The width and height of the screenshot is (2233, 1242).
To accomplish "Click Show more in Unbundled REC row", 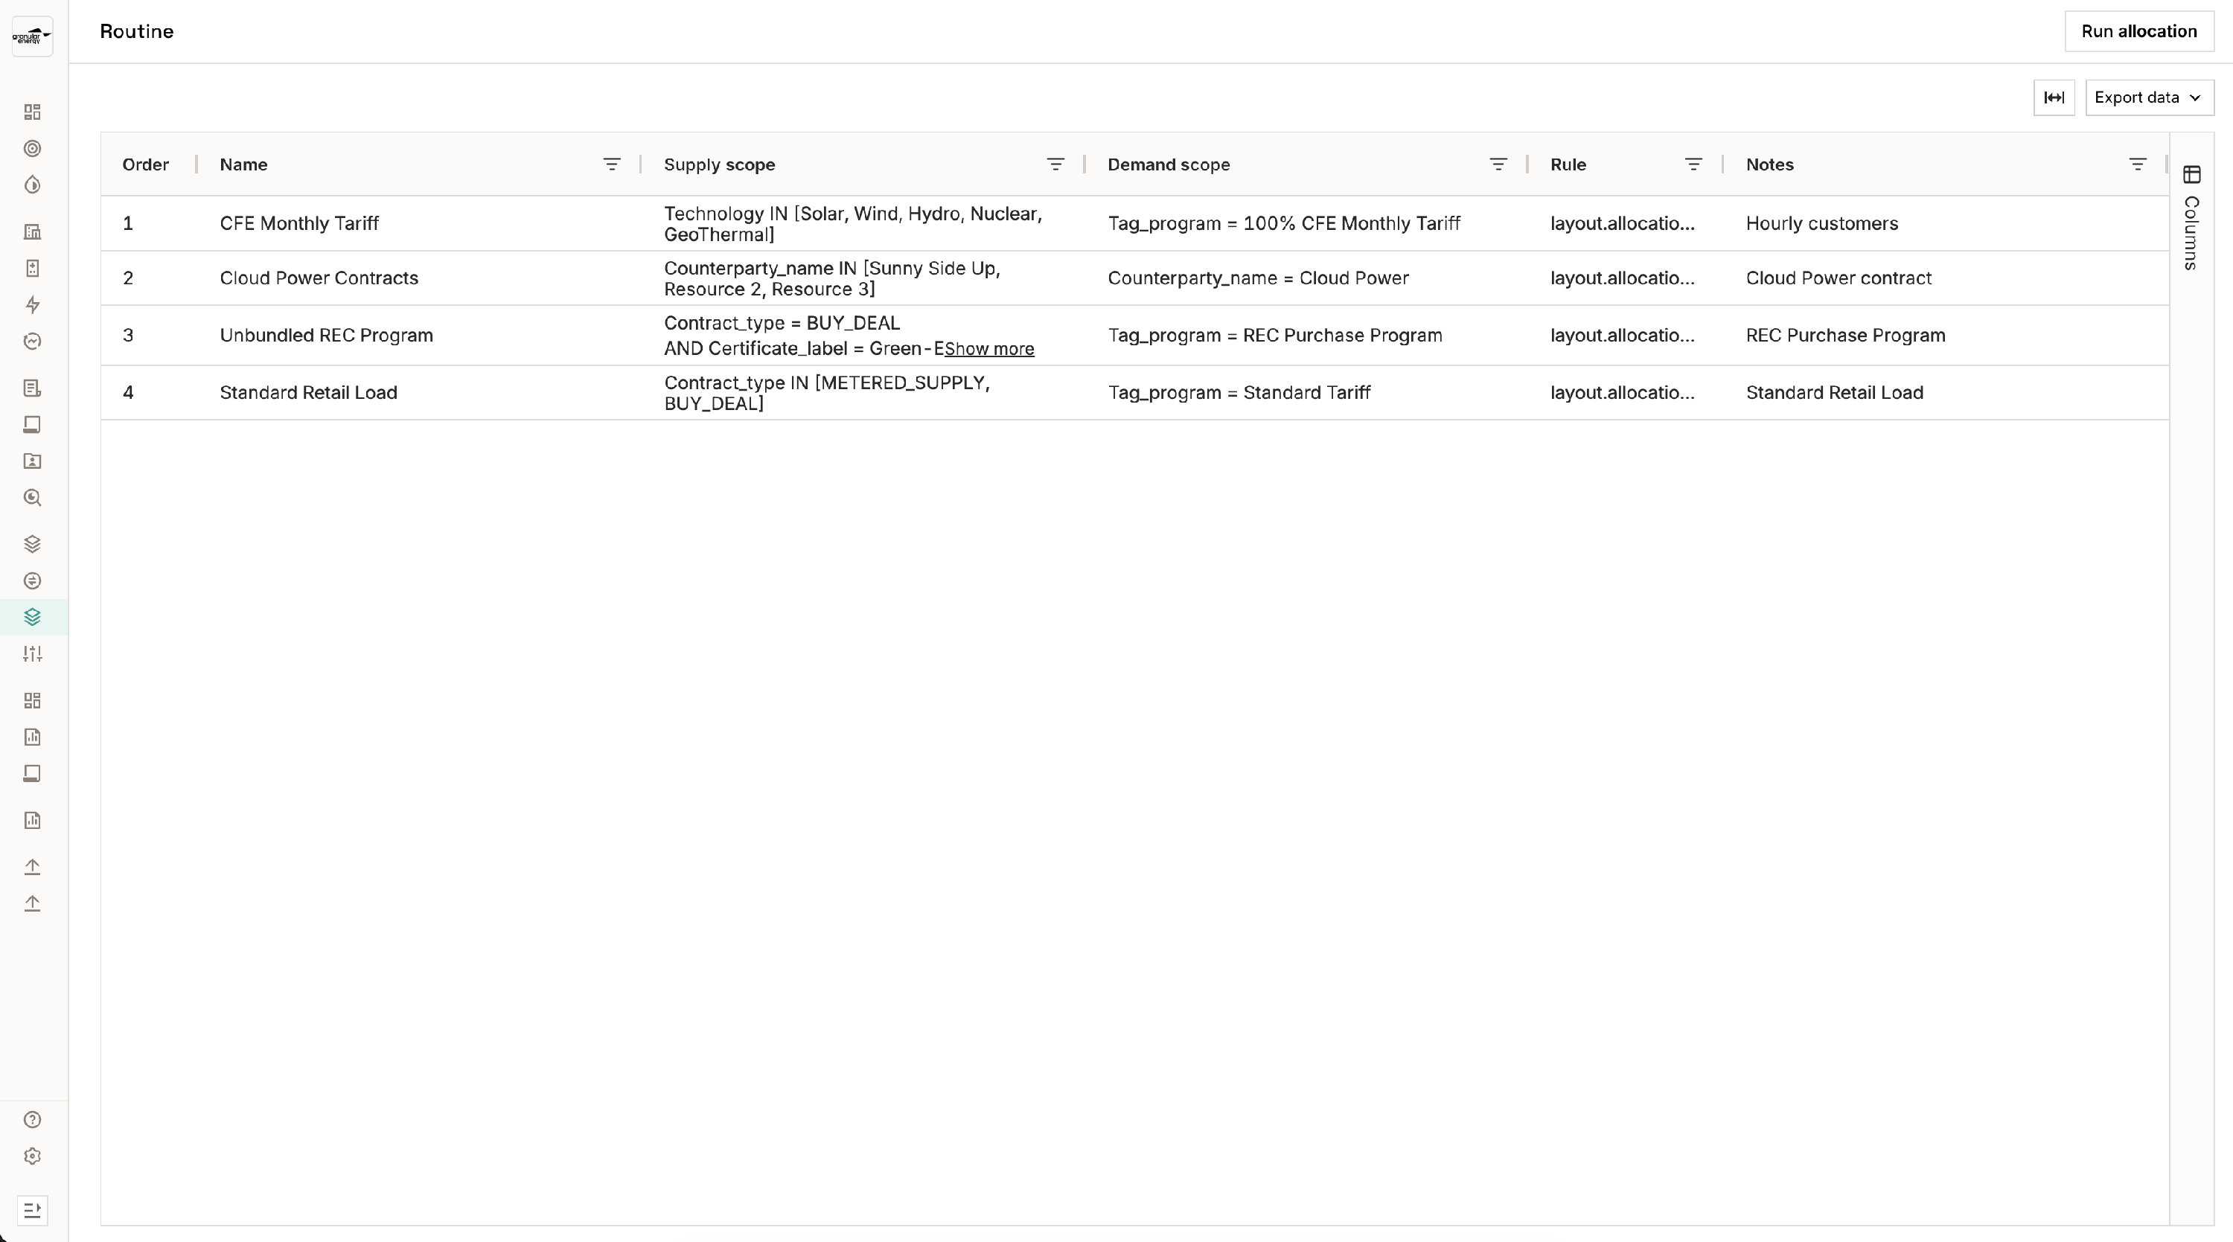I will coord(989,349).
